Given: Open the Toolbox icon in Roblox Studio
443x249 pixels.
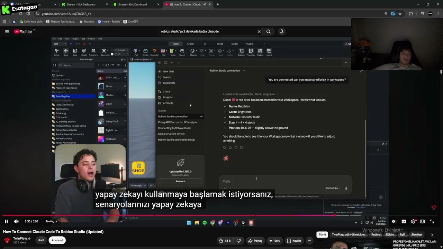Looking at the screenshot, I should coord(260,52).
